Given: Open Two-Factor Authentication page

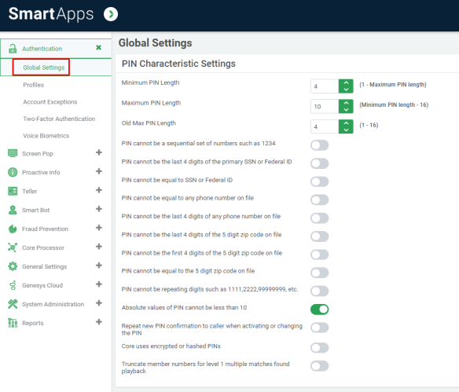Looking at the screenshot, I should point(59,119).
